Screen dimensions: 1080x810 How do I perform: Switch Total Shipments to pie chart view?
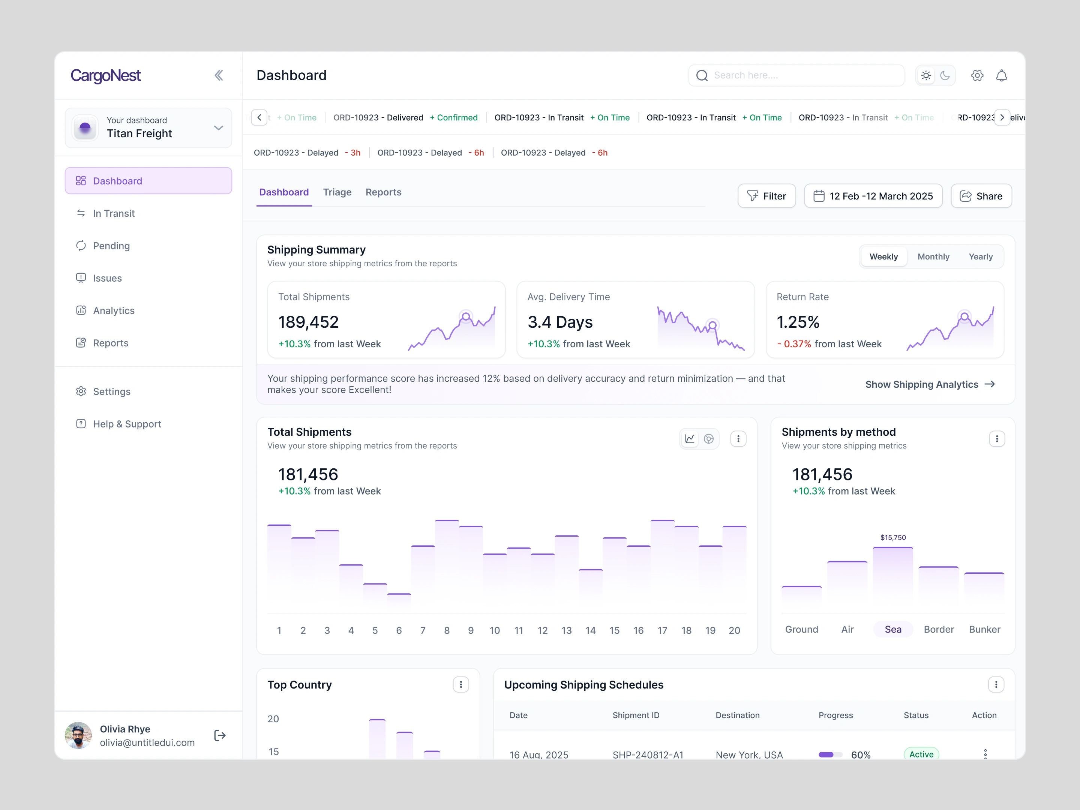click(709, 439)
